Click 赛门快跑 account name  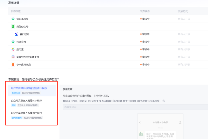pos(25,34)
